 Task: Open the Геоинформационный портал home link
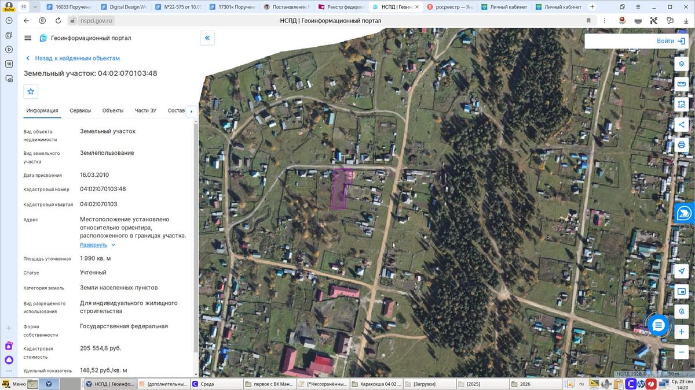tap(85, 38)
